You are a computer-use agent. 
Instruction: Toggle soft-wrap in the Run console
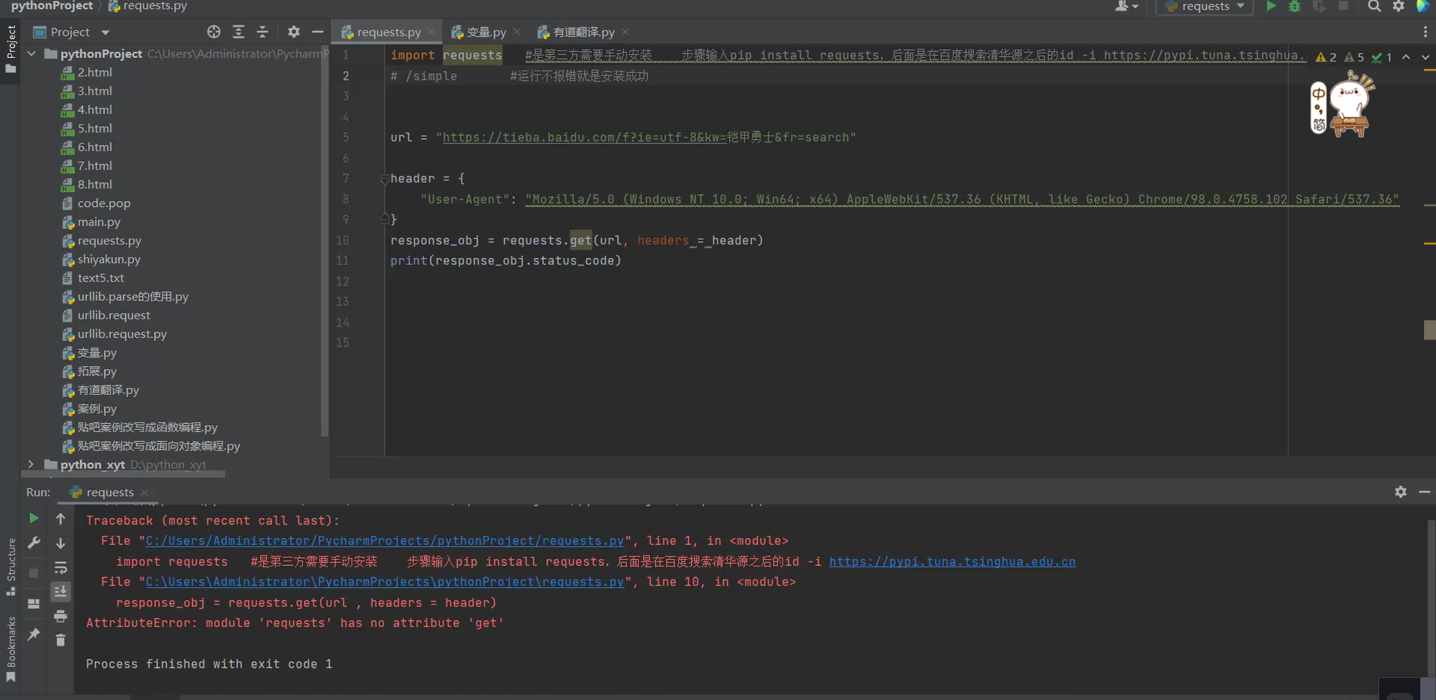pos(60,567)
